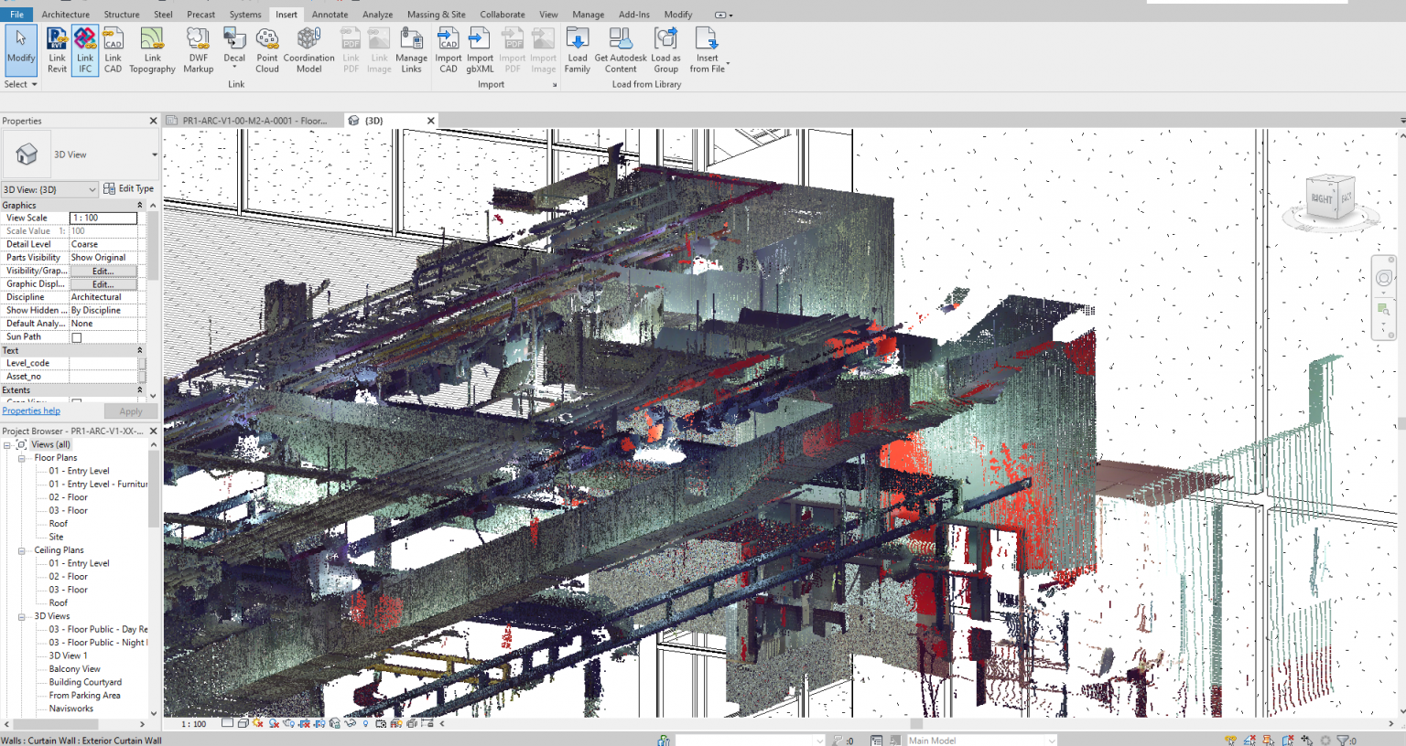Insert a Point Cloud

click(266, 49)
